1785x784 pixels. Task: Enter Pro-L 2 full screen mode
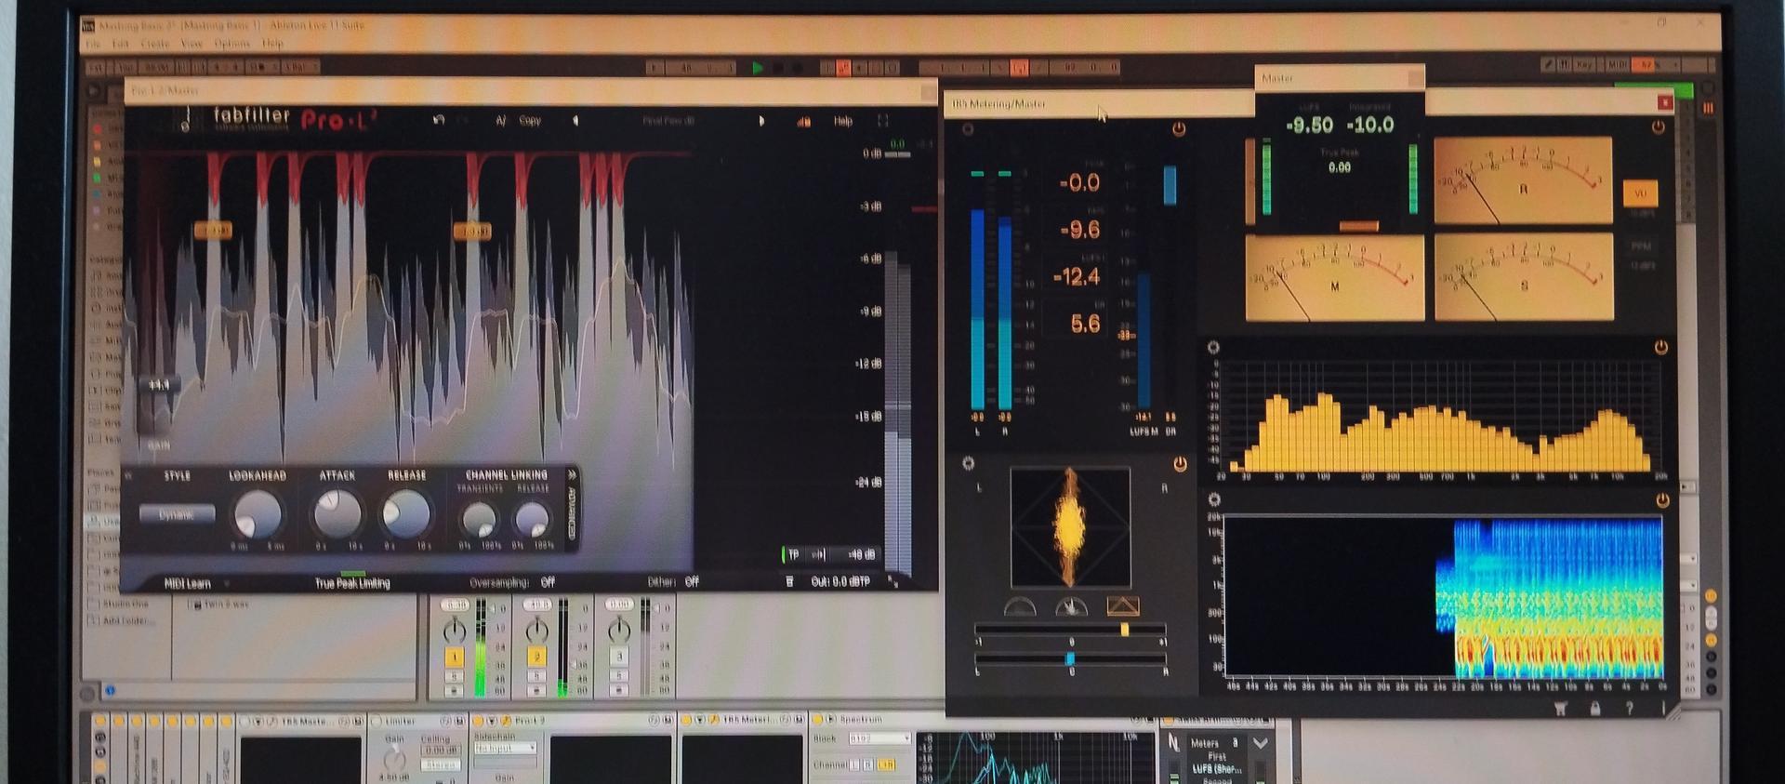883,121
